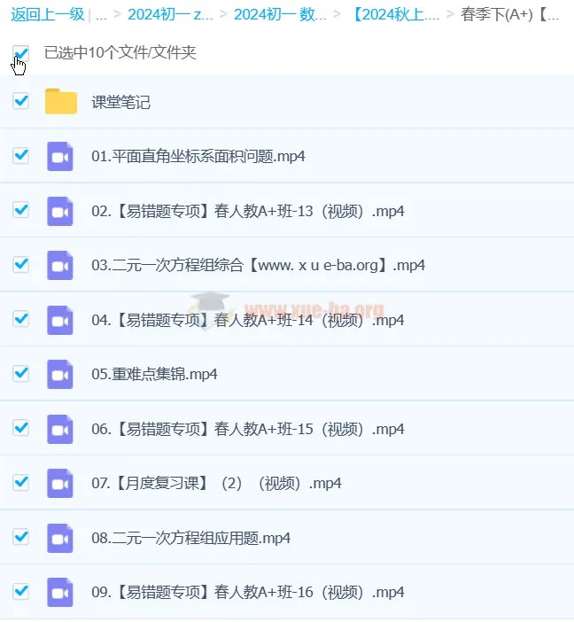Open file 04.【易错题专项】春人教A+班-14（视频）.mp4

point(248,320)
